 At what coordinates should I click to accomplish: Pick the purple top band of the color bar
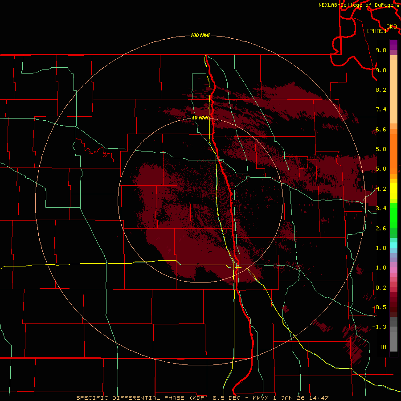tap(393, 45)
